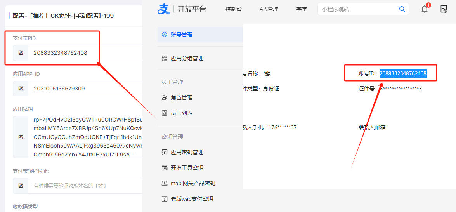Click the 密钥管理 section heading
This screenshot has height=212, width=456.
[x=172, y=137]
